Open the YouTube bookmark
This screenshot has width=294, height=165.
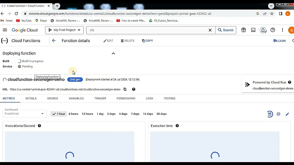pyautogui.click(x=24, y=20)
